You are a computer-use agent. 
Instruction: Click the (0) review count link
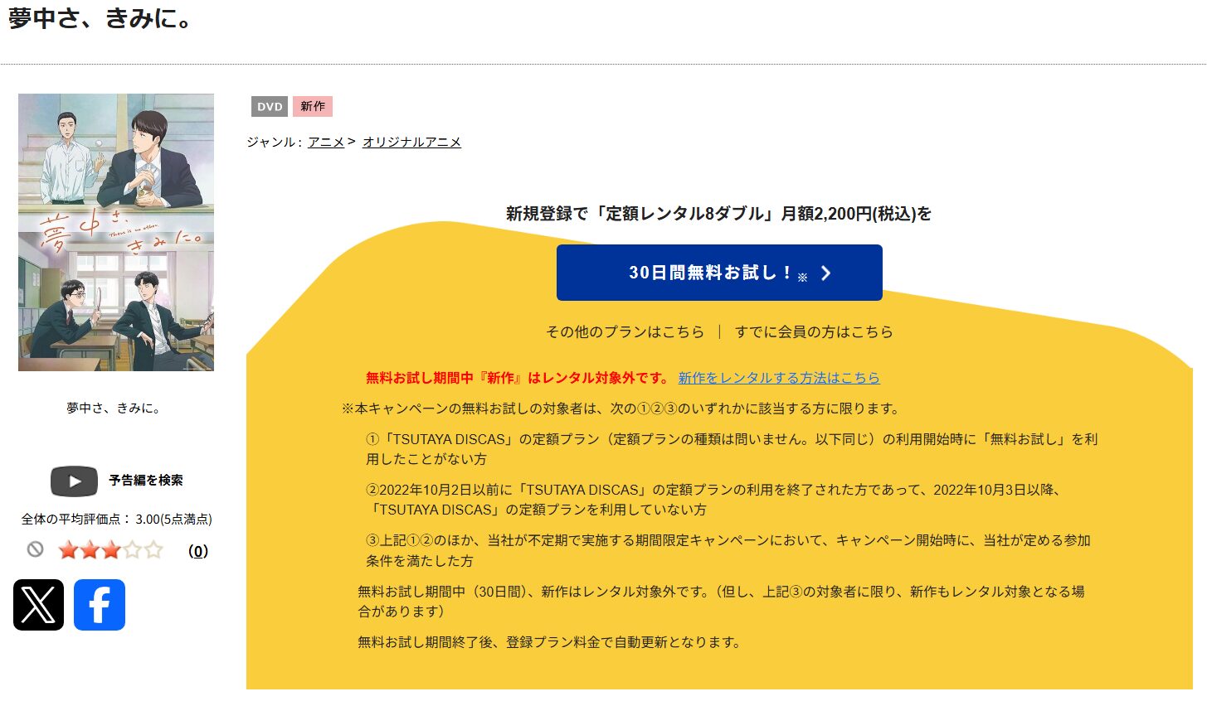pyautogui.click(x=198, y=550)
